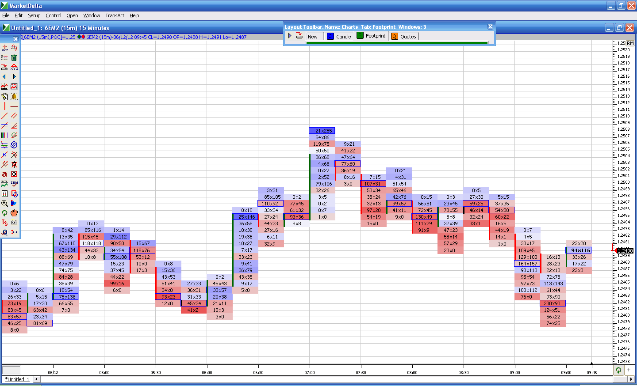Viewport: 637px width, 386px height.
Task: Select the vertical red line tool
Action: (4, 106)
